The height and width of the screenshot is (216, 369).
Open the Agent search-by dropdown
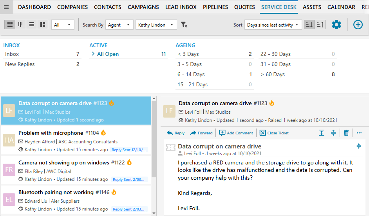(119, 25)
